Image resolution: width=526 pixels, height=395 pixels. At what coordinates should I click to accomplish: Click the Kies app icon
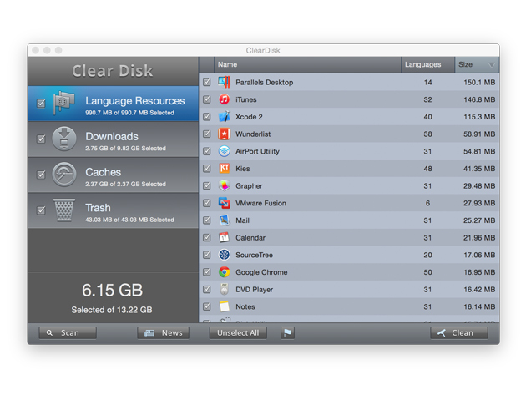click(x=224, y=169)
